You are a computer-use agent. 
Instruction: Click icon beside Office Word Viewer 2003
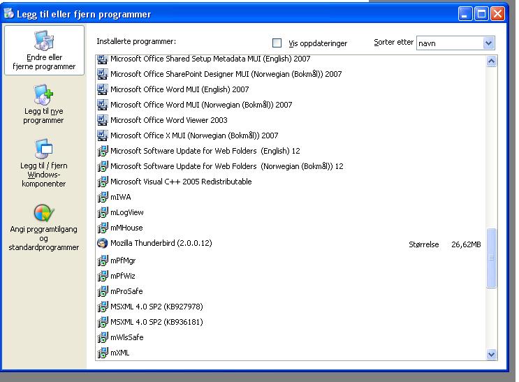102,120
